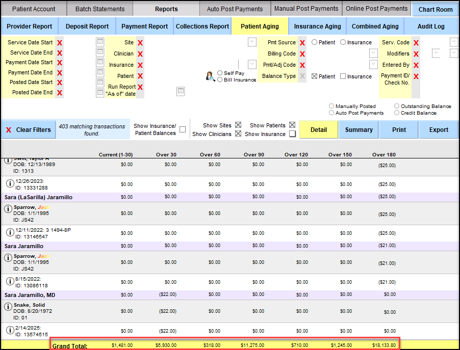
Task: Clear the Site filter with red X
Action: [140, 43]
